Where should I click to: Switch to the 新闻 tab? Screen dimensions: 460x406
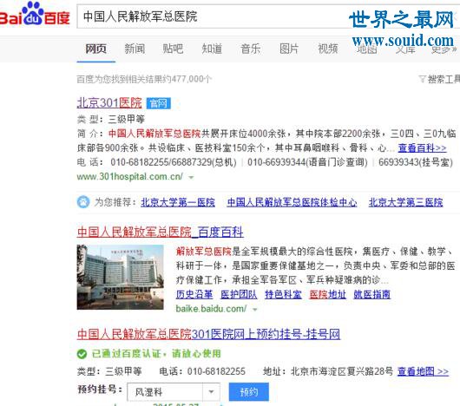[135, 49]
